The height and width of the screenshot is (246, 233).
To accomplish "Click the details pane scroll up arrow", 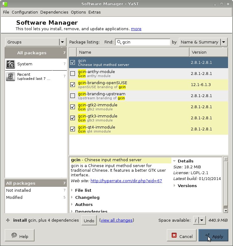I will tap(226, 159).
